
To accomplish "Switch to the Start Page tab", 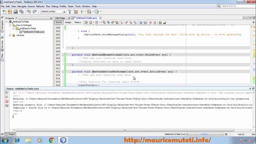I will [60, 18].
